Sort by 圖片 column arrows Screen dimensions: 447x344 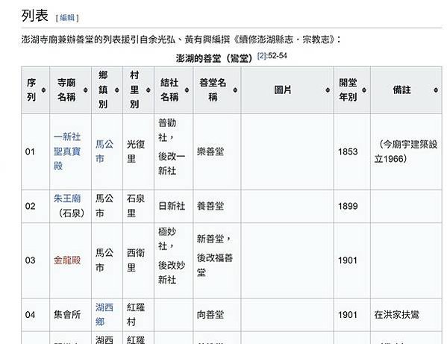(328, 90)
